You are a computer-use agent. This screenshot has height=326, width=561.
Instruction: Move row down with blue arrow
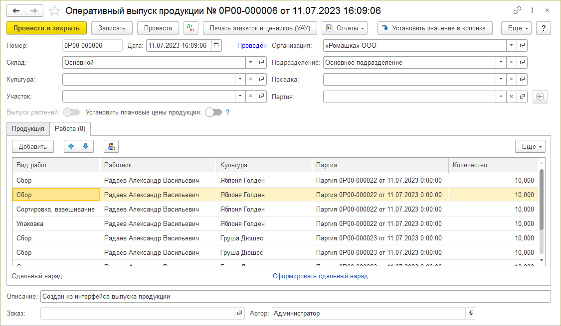click(86, 146)
